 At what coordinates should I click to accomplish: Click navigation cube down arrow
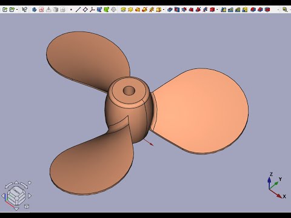16,208
